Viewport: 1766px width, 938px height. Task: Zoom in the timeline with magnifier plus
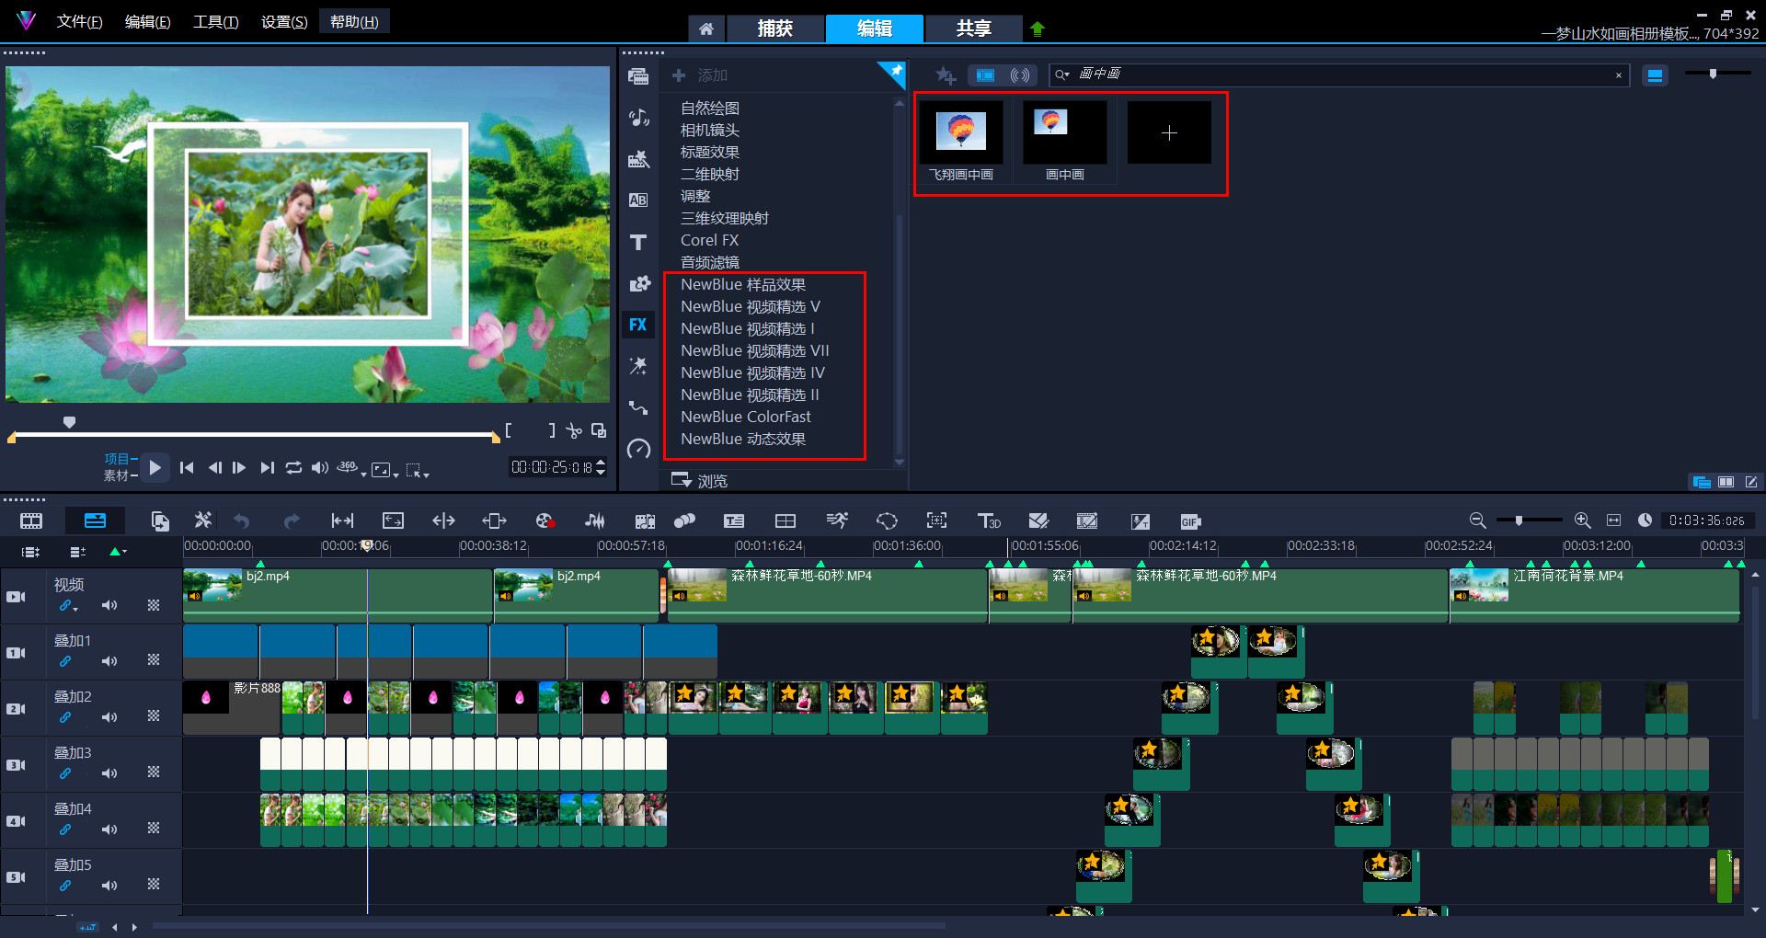click(1582, 520)
